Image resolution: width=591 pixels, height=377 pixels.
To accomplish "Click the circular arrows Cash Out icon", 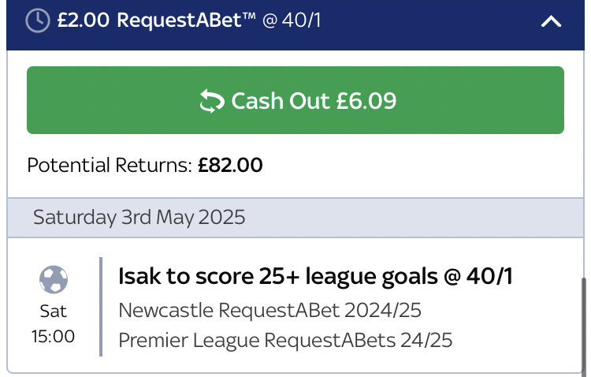I will 212,100.
